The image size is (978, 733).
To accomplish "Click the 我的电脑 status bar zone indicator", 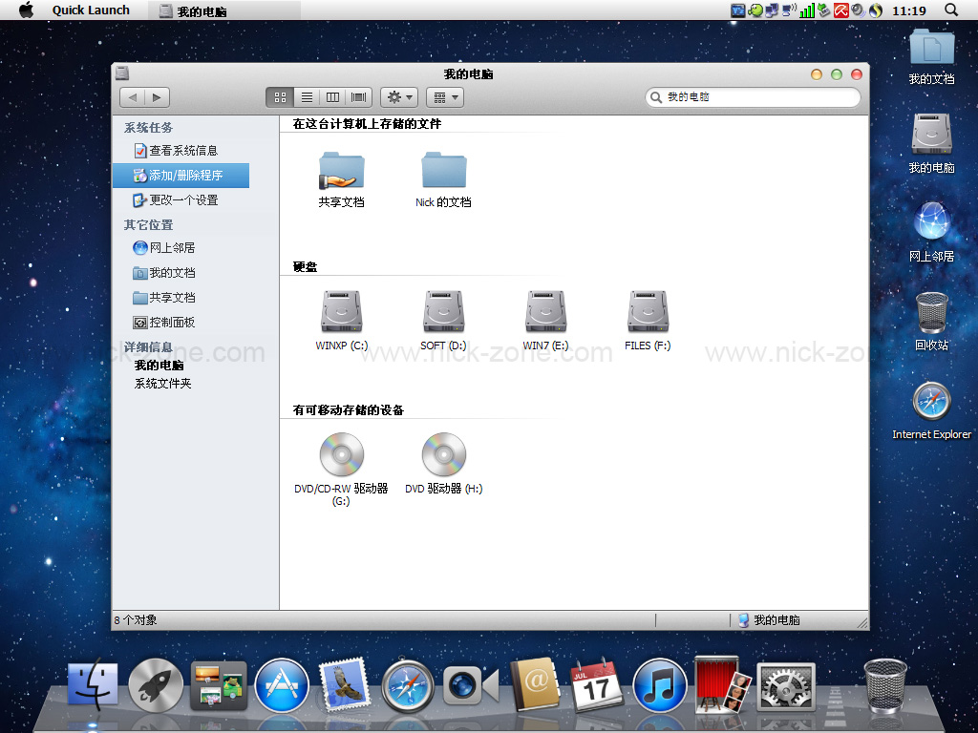I will 770,620.
